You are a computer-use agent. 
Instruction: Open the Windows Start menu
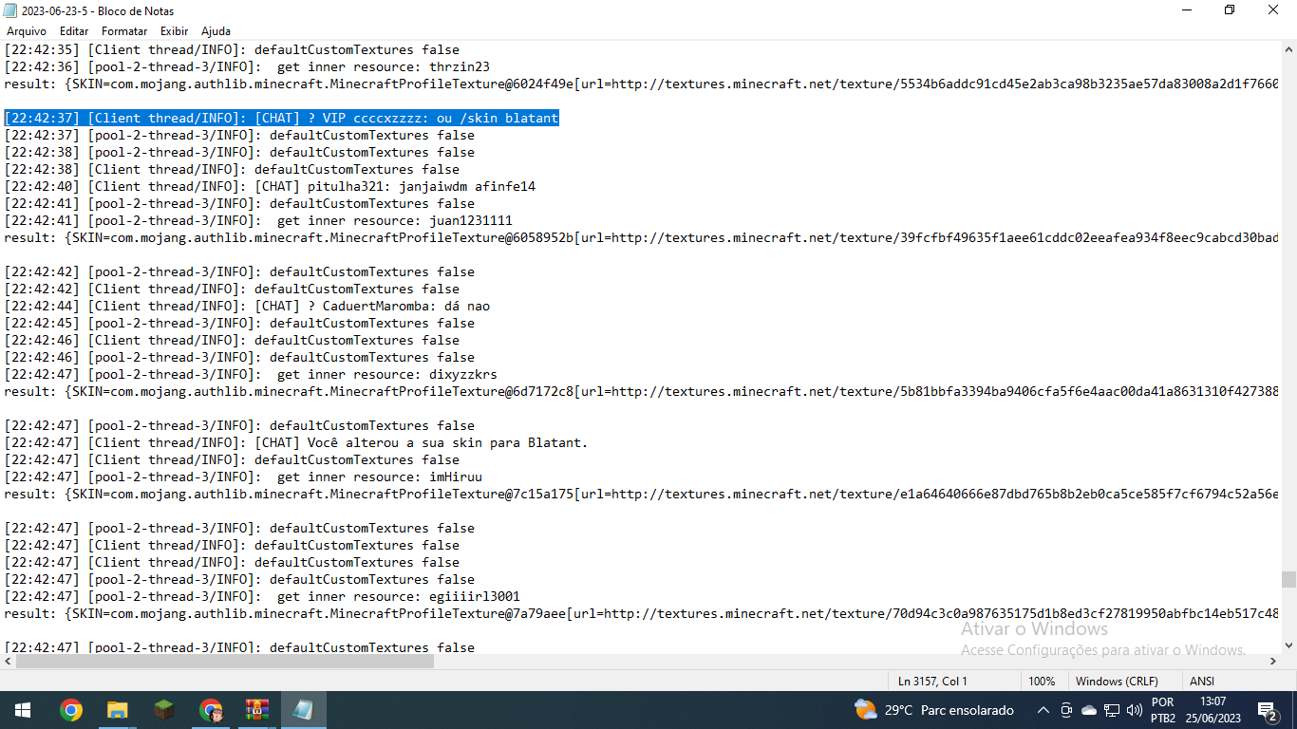(x=22, y=710)
